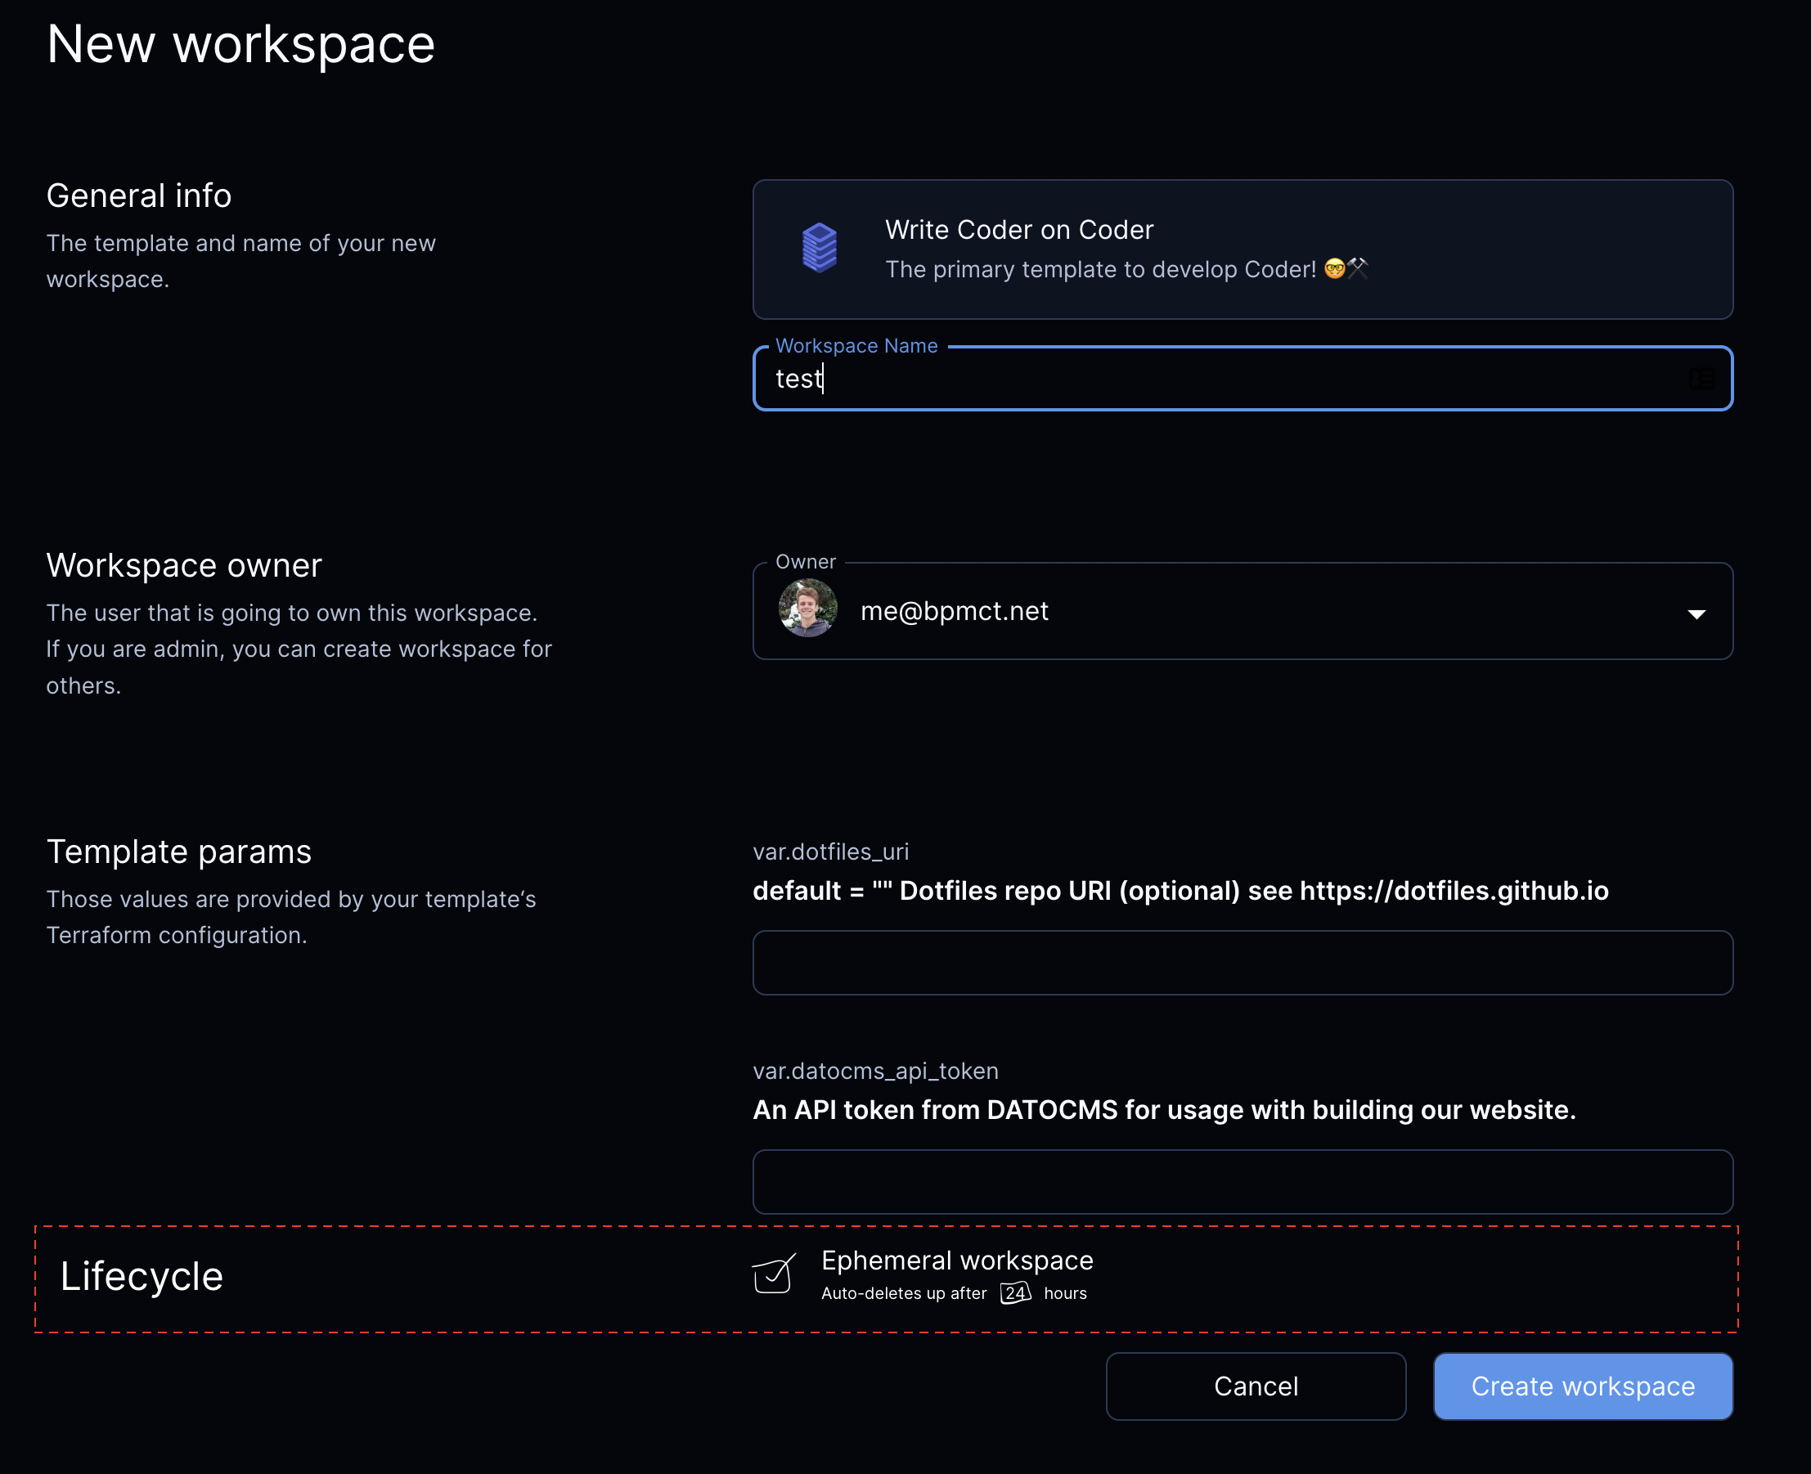Click the var.dotfiles_uri input field
Viewport: 1811px width, 1474px height.
[1243, 962]
